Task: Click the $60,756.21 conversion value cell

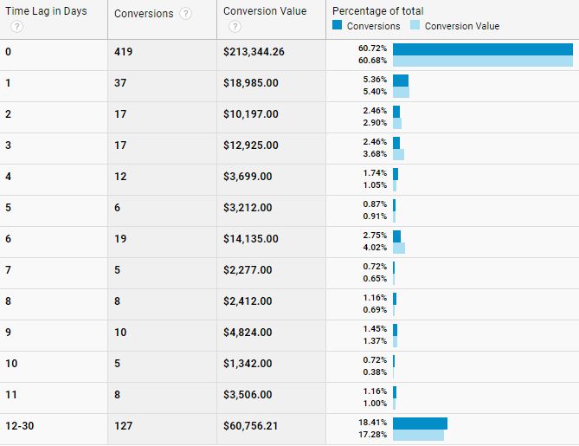Action: 254,430
